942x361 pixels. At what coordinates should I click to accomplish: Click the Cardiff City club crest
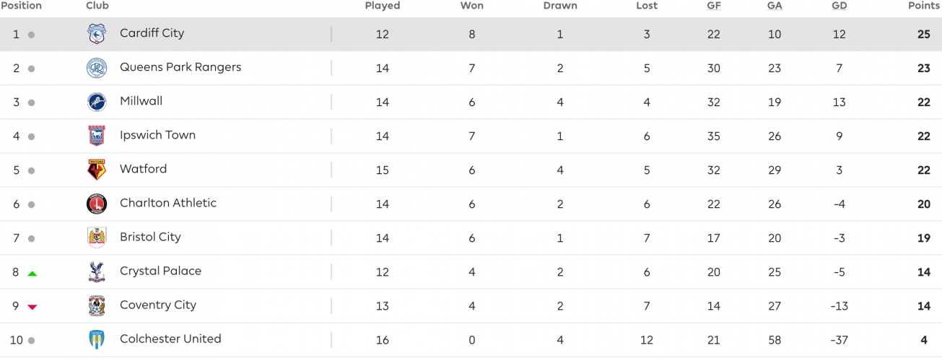(x=97, y=34)
